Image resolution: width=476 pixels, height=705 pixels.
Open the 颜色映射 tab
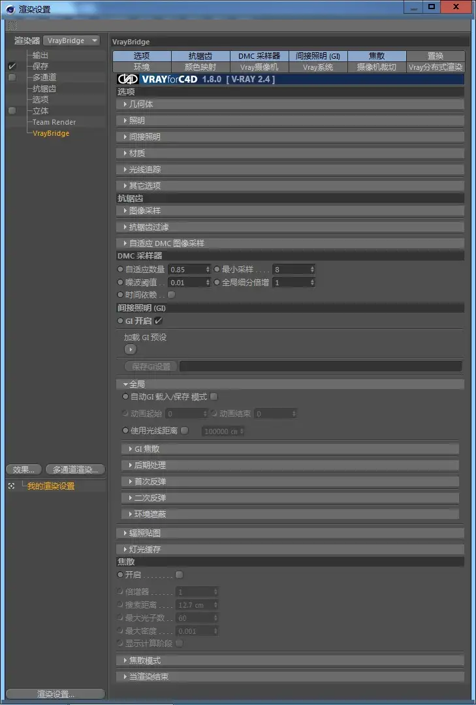[200, 67]
